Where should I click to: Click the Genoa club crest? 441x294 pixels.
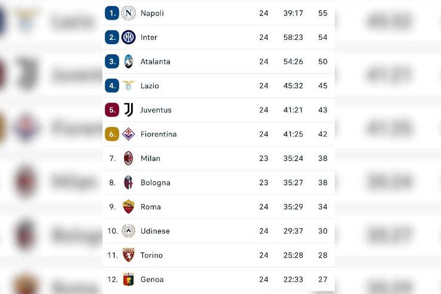(x=129, y=279)
